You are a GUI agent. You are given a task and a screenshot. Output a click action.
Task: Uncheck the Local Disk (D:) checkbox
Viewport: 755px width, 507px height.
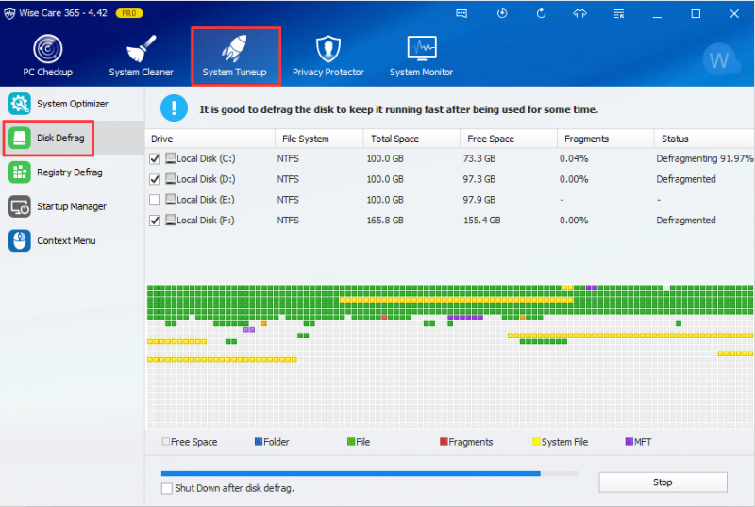[x=155, y=179]
